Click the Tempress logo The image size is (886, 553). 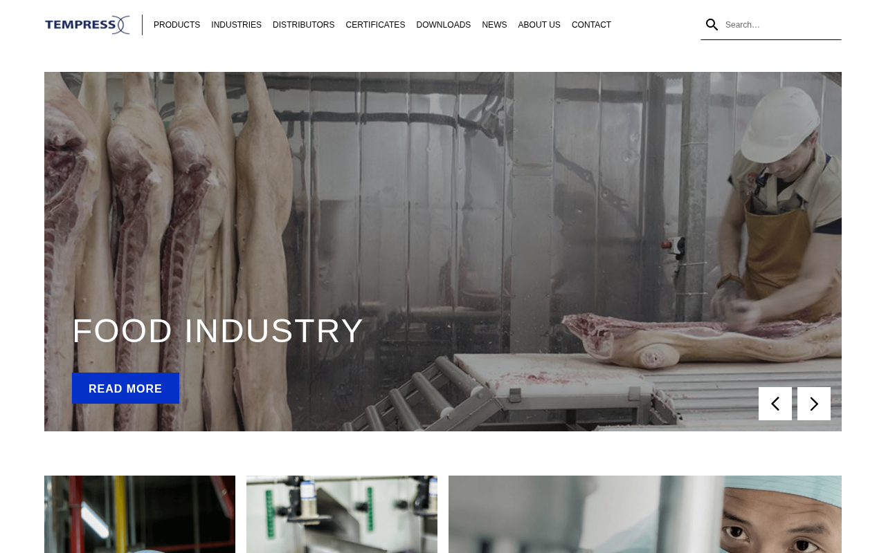87,25
